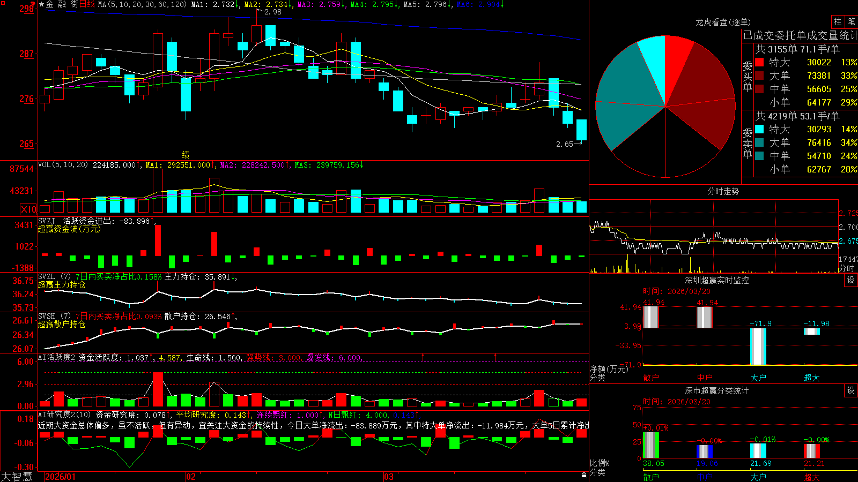This screenshot has height=482, width=858.
Task: Click the -71.9 大户 bar in 实时监控
Action: (x=758, y=347)
